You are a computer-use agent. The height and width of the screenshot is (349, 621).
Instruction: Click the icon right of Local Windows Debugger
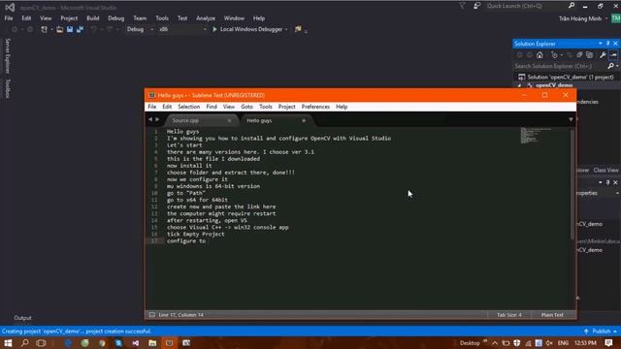click(x=298, y=29)
